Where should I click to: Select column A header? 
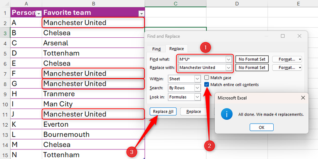point(26,3)
